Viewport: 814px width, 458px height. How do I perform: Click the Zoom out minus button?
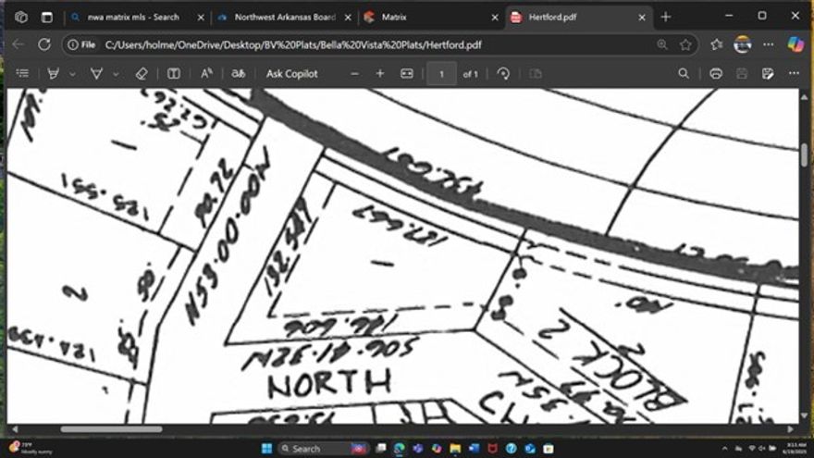(x=354, y=73)
